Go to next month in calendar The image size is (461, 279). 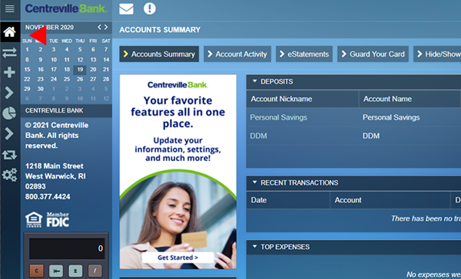click(x=106, y=28)
